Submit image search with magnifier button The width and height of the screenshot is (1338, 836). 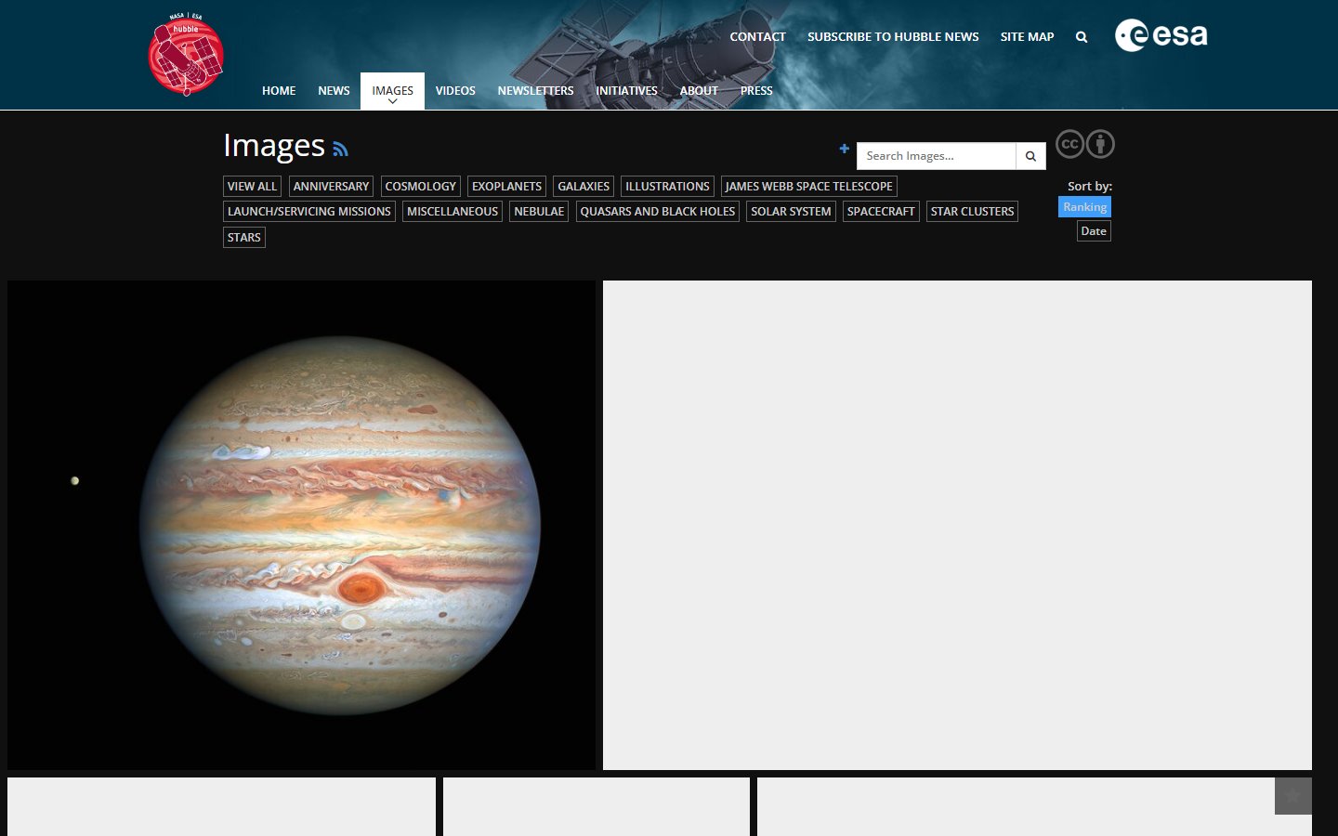(1030, 156)
